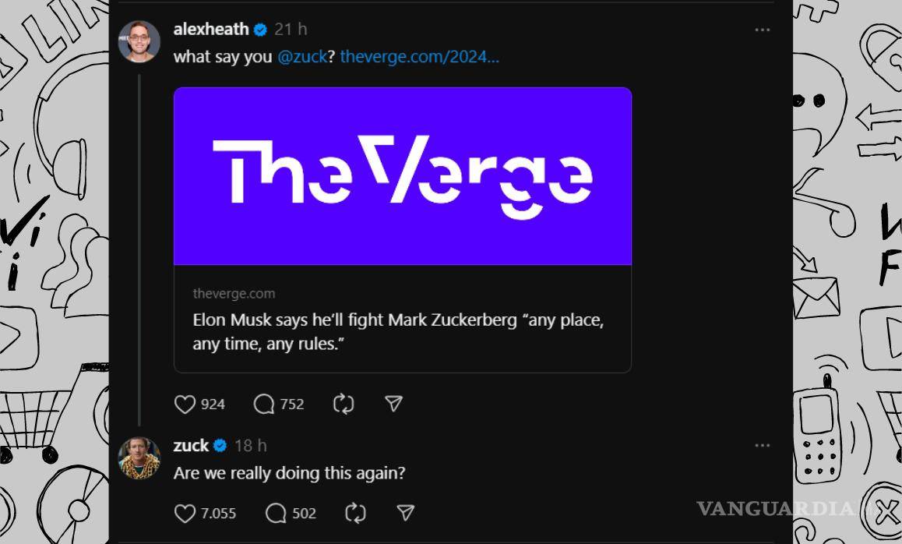
Task: Share zuck's reply via the send icon
Action: point(406,513)
